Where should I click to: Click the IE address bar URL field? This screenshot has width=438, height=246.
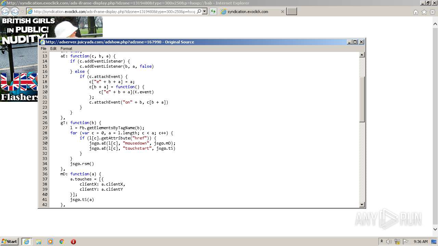point(114,12)
